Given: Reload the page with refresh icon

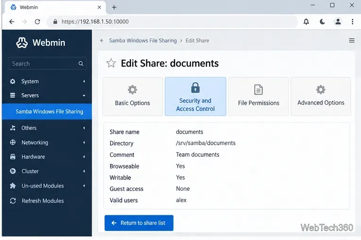Looking at the screenshot, I should (37, 22).
